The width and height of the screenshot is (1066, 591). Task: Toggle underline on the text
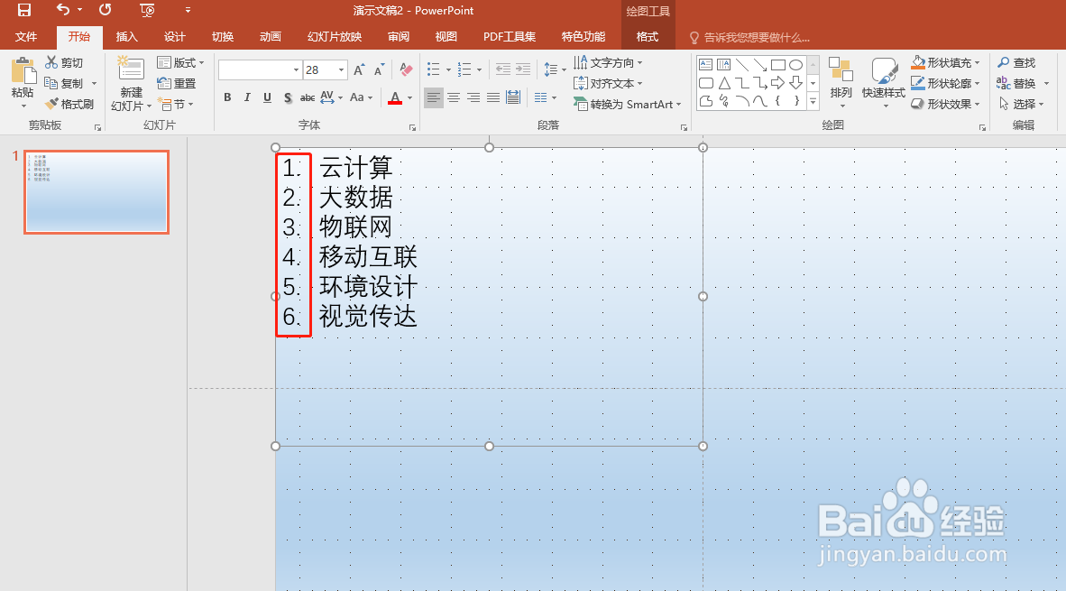(267, 97)
